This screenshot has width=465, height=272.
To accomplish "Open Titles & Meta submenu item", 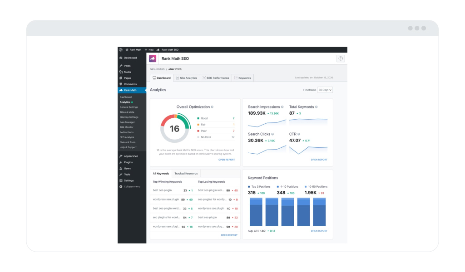I will coord(127,112).
